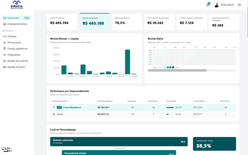
Task: Click the Vivere Residence 88,9% progress bar
Action: (170, 107)
